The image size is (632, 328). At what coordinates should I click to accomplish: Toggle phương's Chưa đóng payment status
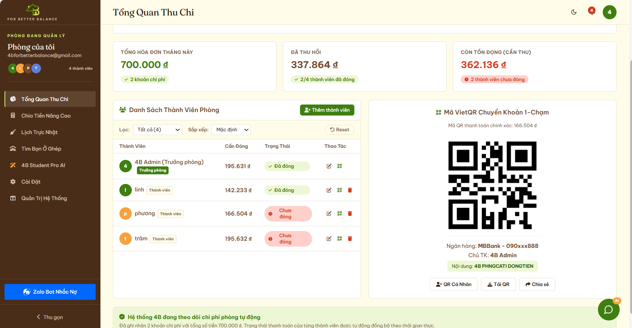[288, 214]
